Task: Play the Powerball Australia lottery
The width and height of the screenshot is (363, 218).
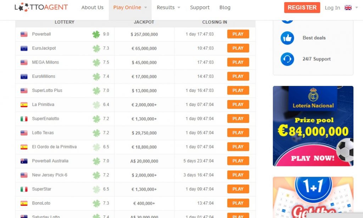Action: click(238, 160)
